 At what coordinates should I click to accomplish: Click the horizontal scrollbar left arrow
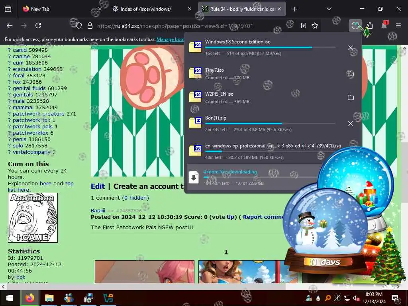(3, 286)
